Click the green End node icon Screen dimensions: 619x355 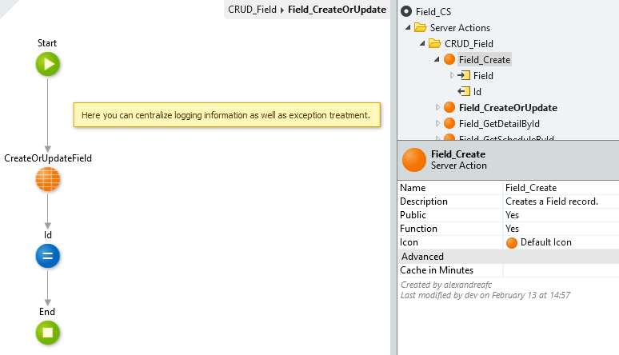click(x=47, y=333)
